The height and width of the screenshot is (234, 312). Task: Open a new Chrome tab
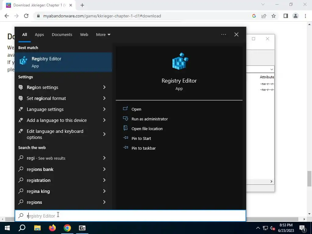(x=82, y=5)
